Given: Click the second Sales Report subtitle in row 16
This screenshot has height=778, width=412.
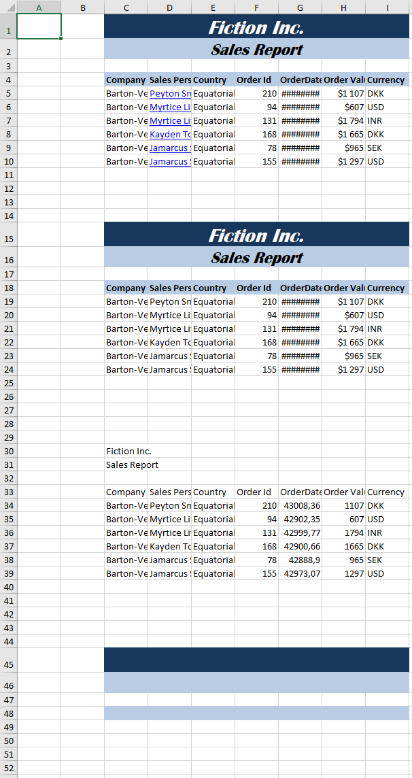Looking at the screenshot, I should 256,258.
